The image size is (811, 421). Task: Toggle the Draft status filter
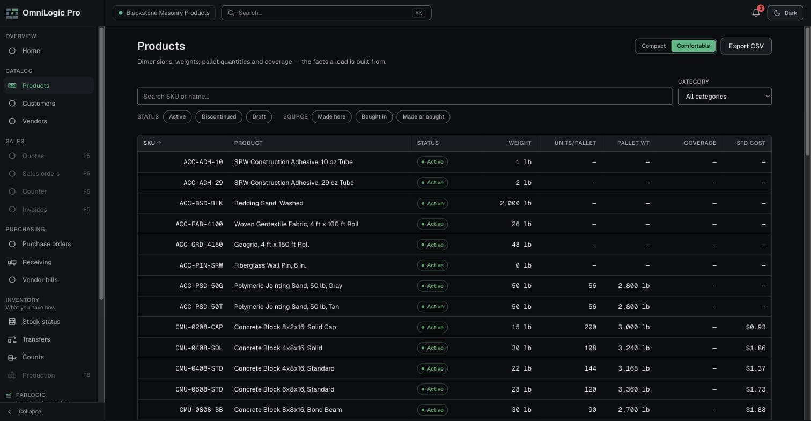[x=259, y=117]
